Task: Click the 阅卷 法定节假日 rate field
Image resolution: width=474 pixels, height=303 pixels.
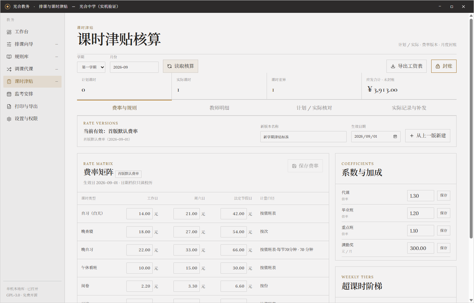Action: (x=234, y=286)
